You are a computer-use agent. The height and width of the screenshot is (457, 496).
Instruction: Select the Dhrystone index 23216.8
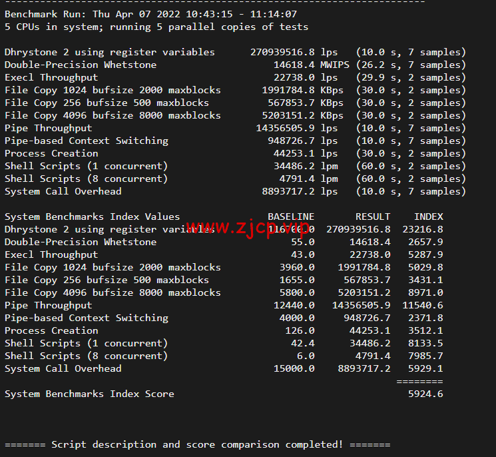tap(423, 229)
